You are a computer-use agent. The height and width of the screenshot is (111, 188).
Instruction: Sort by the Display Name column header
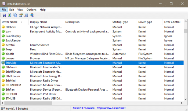point(46,22)
